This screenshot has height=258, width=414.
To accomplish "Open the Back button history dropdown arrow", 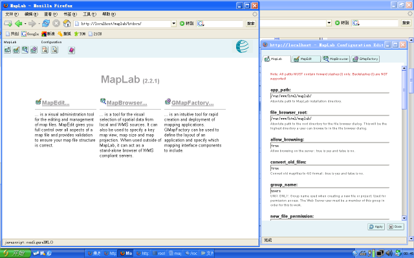I will [25, 24].
